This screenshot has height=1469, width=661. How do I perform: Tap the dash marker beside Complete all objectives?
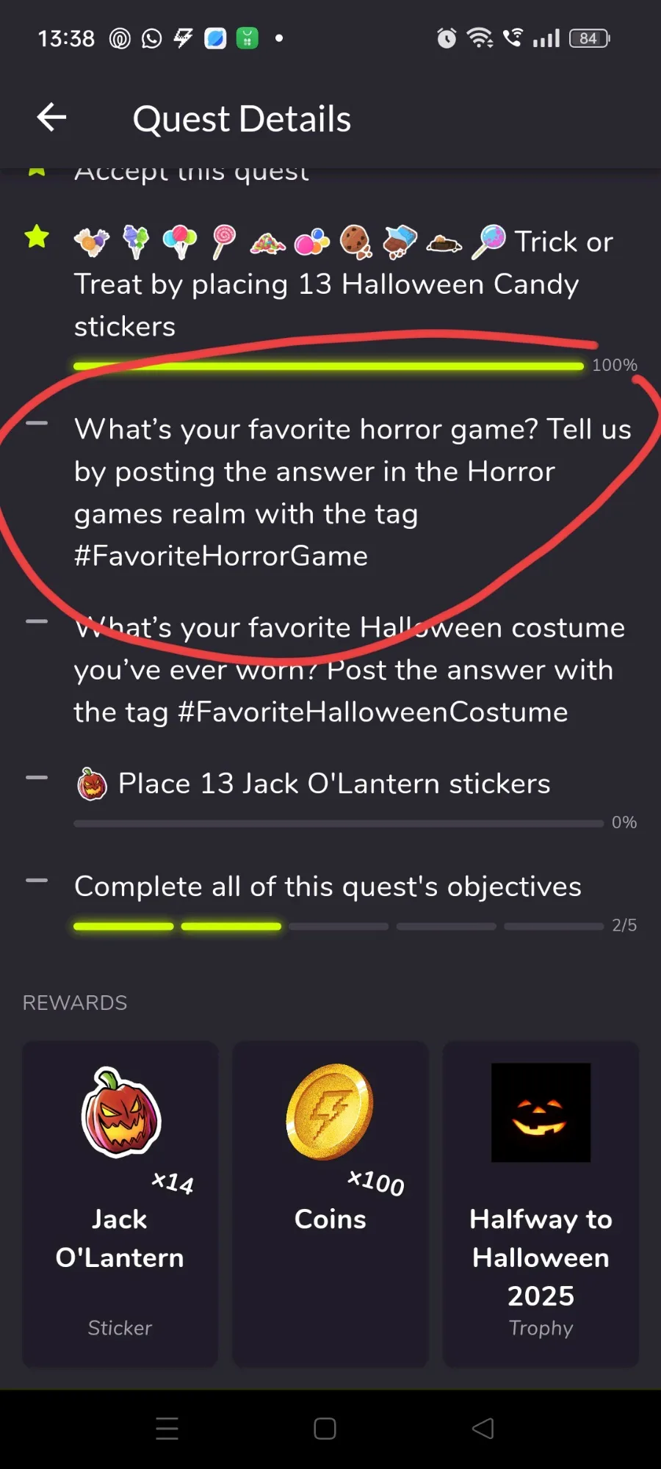pos(37,880)
